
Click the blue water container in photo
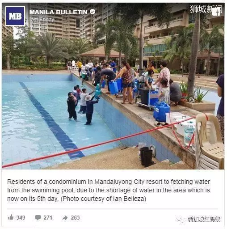click(161, 111)
